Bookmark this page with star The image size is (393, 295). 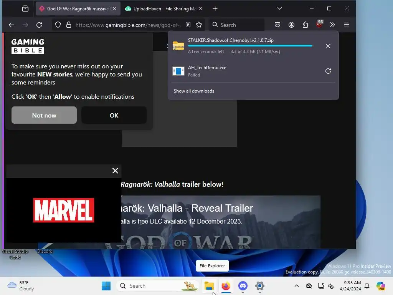pyautogui.click(x=199, y=25)
